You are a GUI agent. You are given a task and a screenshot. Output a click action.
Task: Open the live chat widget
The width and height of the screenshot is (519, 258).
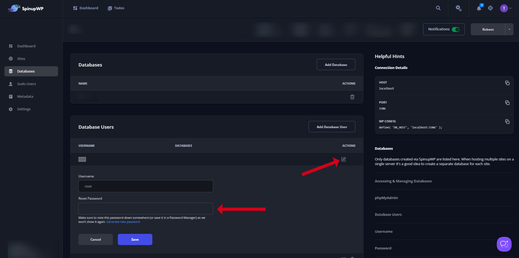point(504,244)
